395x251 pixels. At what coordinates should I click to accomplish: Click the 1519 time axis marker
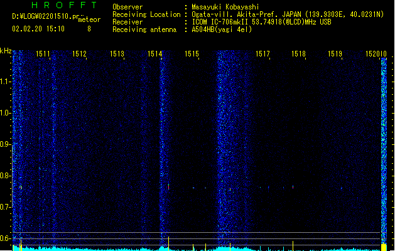coord(335,54)
